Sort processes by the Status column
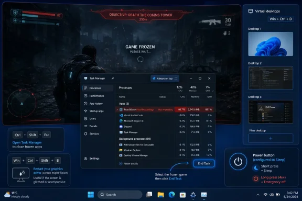Screen dimensions: 302x201 [163, 97]
